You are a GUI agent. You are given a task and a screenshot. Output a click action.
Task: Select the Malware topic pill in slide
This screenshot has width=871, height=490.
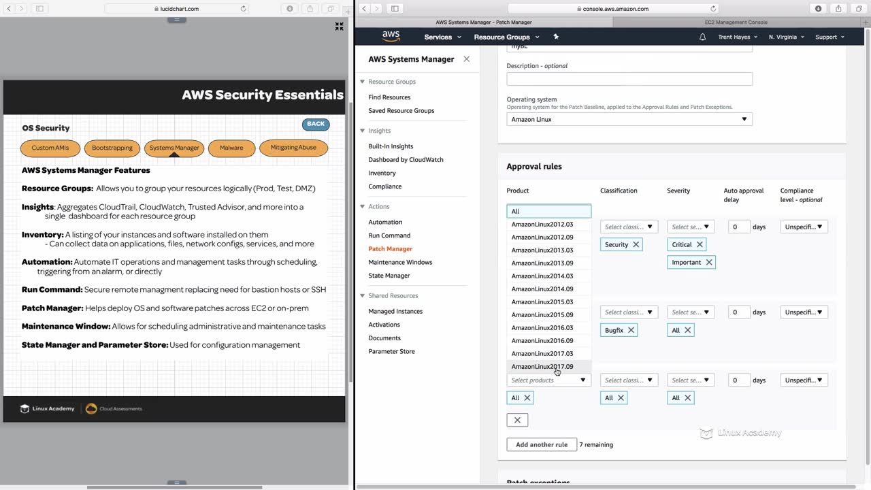click(231, 148)
